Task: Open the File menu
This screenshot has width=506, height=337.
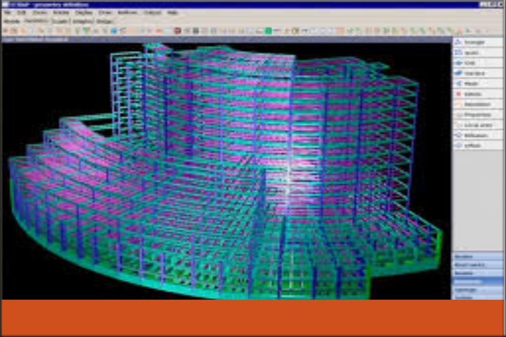Action: [x=7, y=13]
